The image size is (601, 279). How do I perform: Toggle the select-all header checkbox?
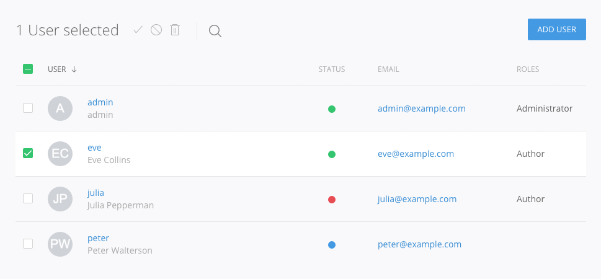coord(28,69)
